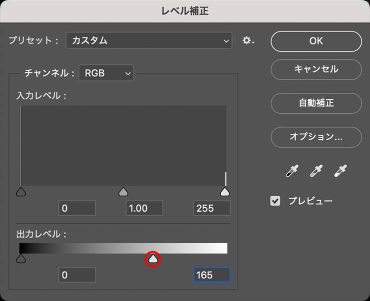Click the circled output highlight slider handle
Image resolution: width=370 pixels, height=301 pixels.
(x=153, y=259)
